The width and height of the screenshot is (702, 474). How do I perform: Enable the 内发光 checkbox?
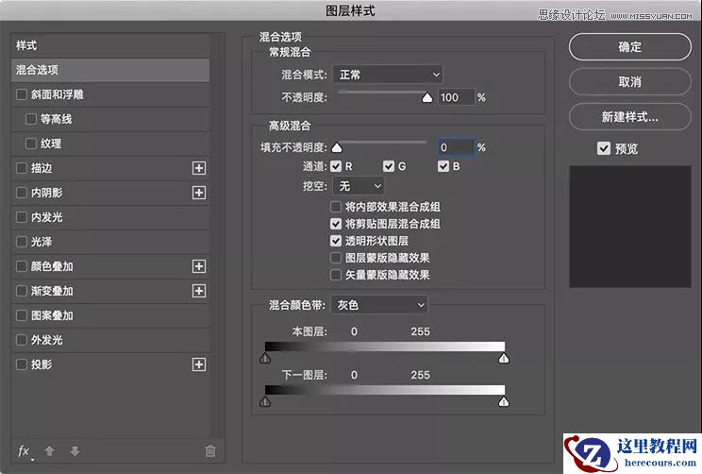[x=22, y=217]
